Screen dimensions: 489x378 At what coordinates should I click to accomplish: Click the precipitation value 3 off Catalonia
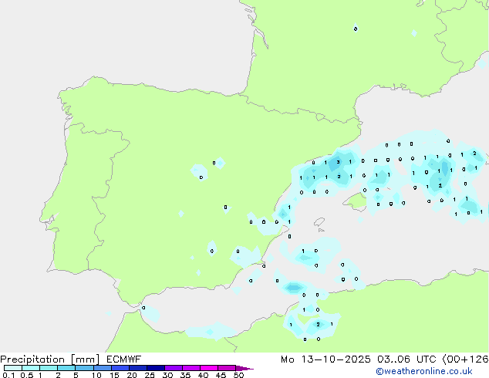coord(338,162)
